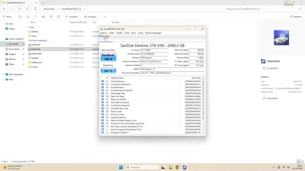Click Downloads in the breadcrumb path
This screenshot has width=305, height=171.
[x=49, y=9]
